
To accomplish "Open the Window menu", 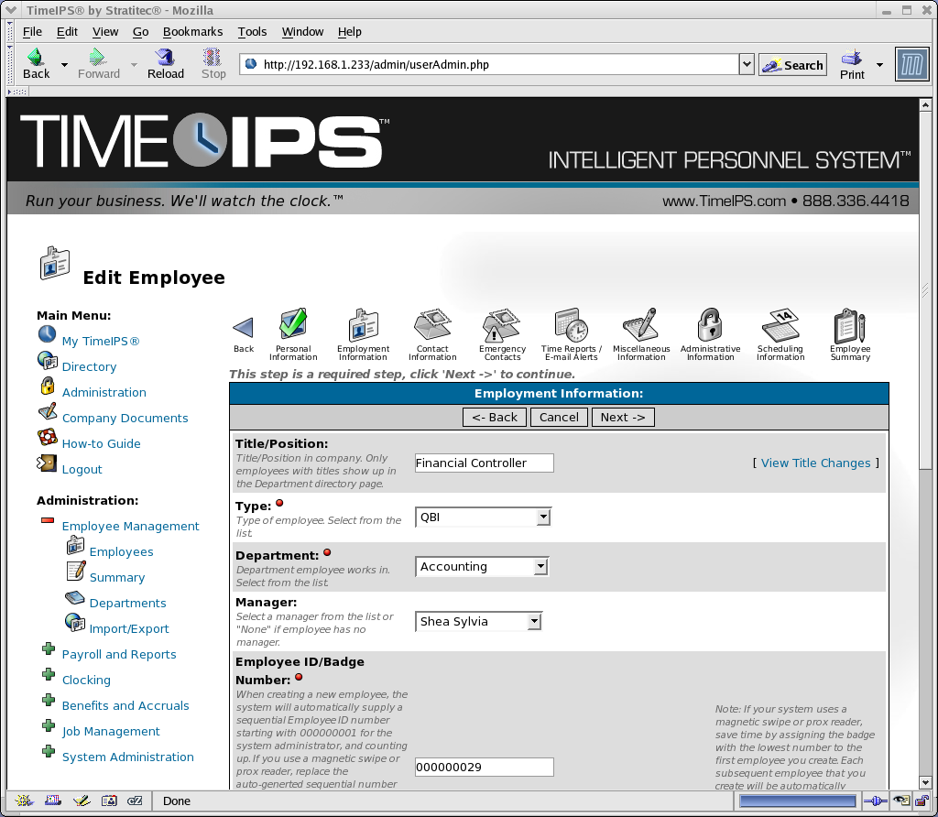I will [302, 32].
